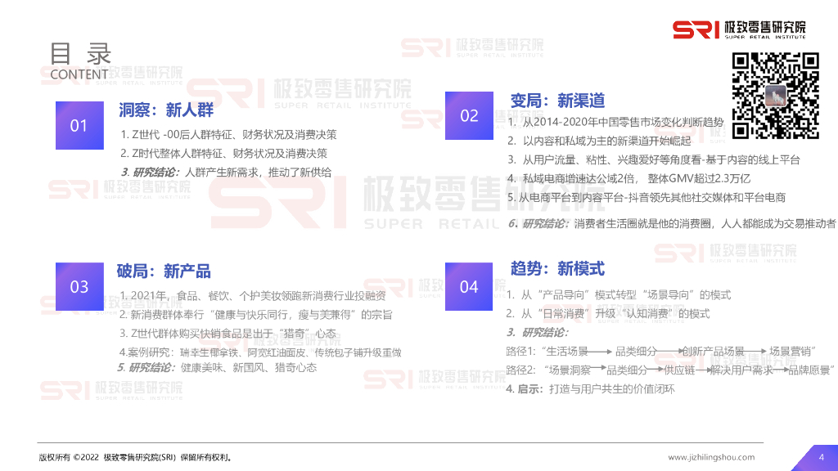
Task: Click the QR code image
Action: (775, 96)
